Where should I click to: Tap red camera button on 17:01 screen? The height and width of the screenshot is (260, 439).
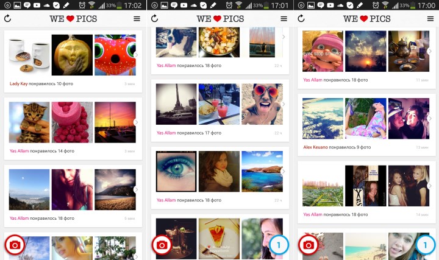tap(162, 245)
